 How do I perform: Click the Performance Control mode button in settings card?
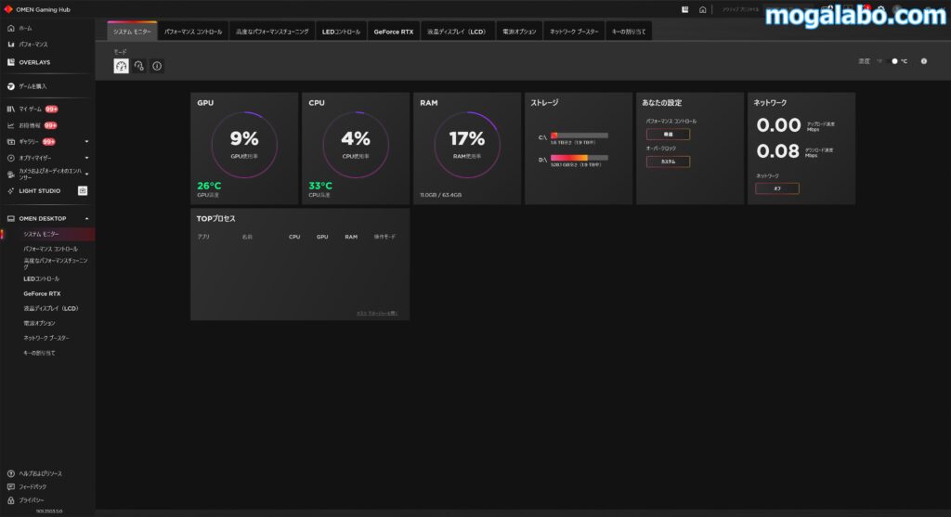pos(668,135)
